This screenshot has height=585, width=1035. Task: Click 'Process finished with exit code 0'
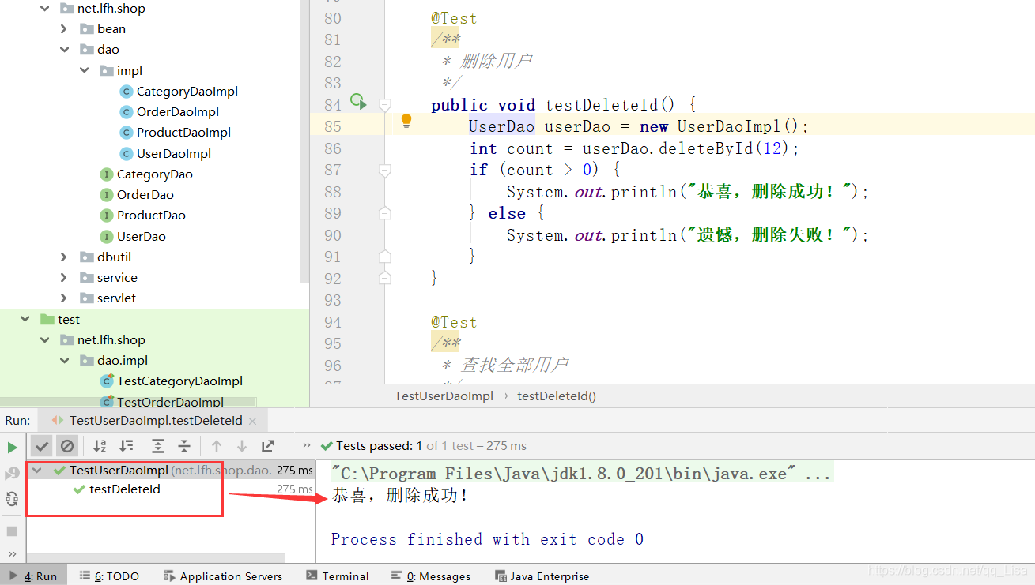coord(487,539)
